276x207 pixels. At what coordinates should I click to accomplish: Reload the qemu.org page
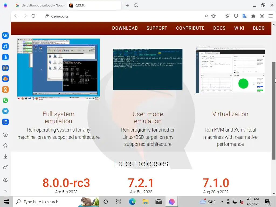(33, 16)
